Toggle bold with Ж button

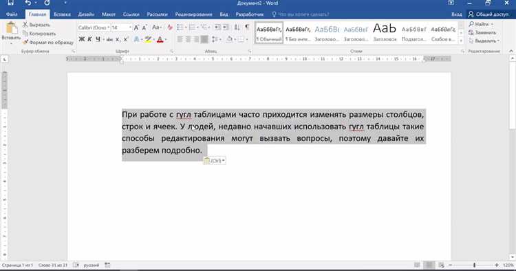82,39
